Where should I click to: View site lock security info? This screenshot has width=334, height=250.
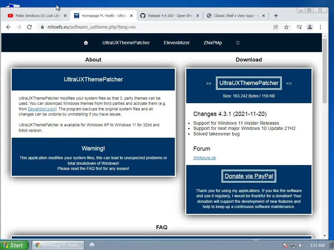coord(42,27)
